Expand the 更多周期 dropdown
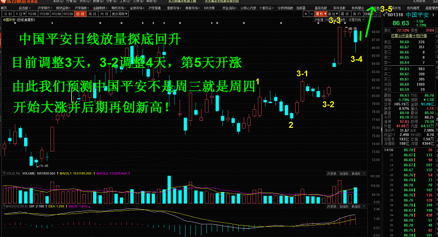 coord(119,14)
